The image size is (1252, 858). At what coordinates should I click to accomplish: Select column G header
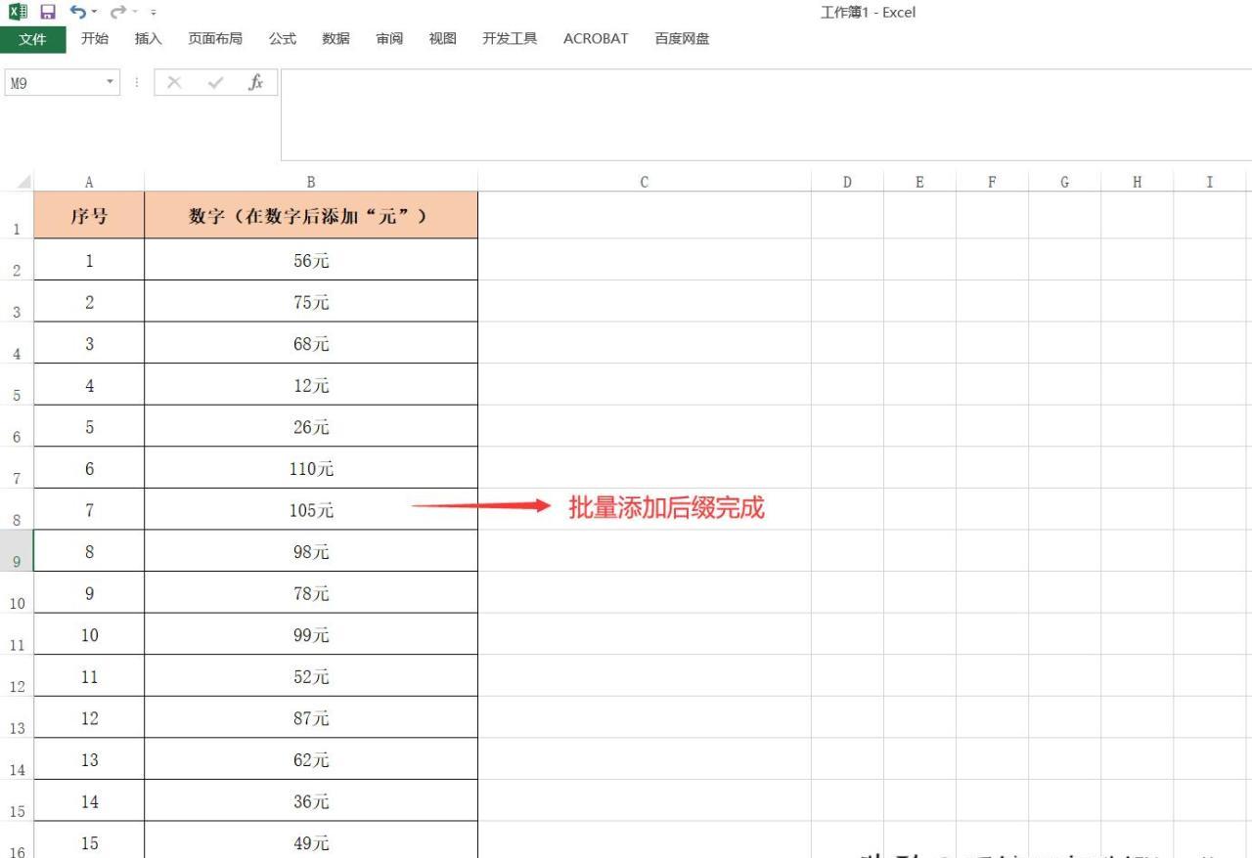pos(1064,182)
